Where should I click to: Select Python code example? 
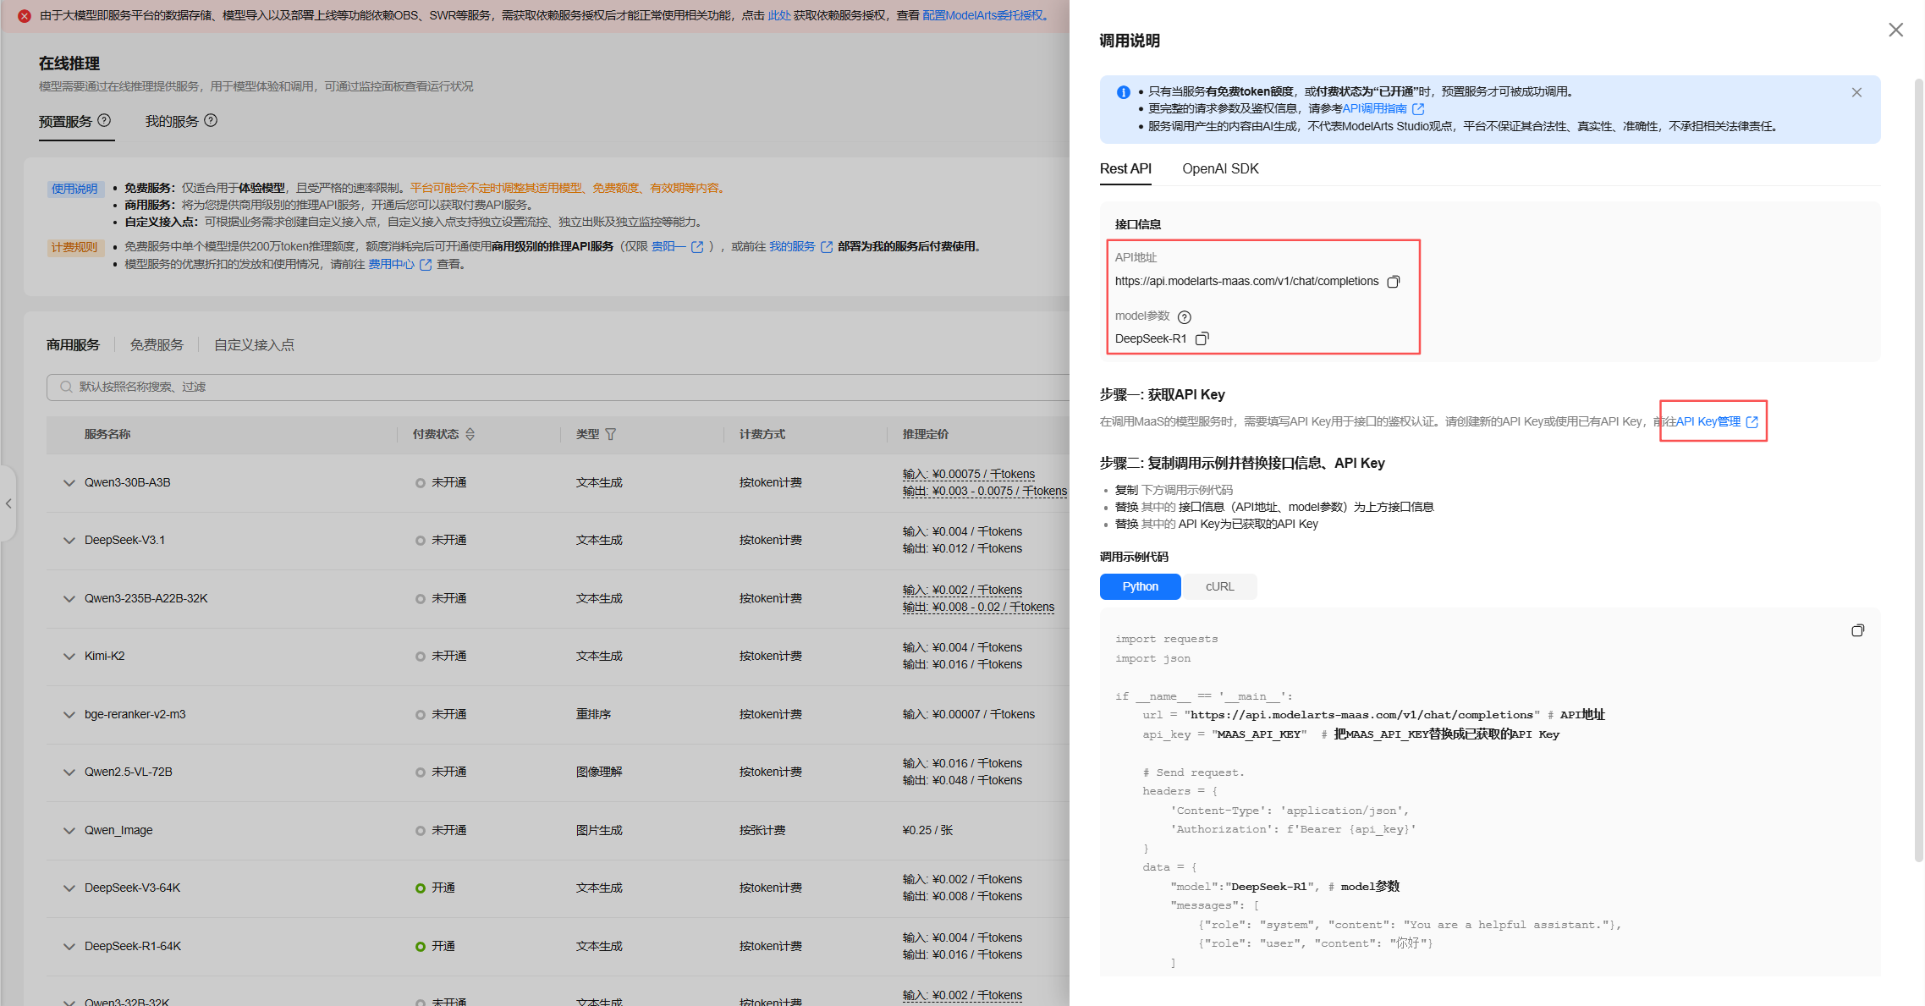click(1140, 586)
